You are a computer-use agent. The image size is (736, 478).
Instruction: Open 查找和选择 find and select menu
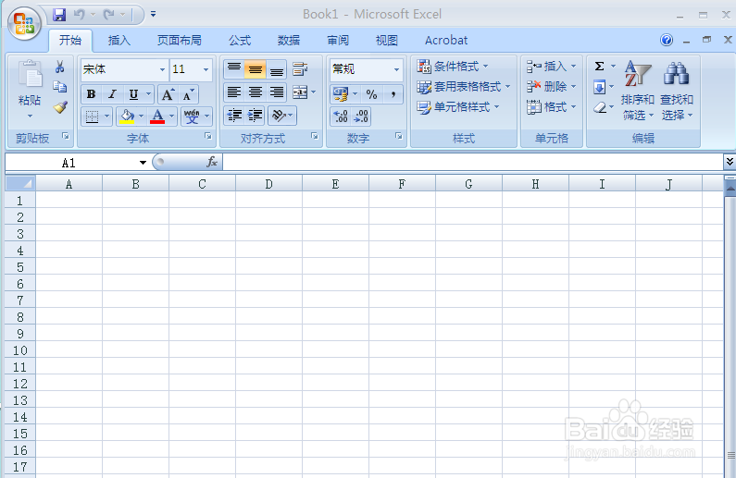tap(677, 91)
